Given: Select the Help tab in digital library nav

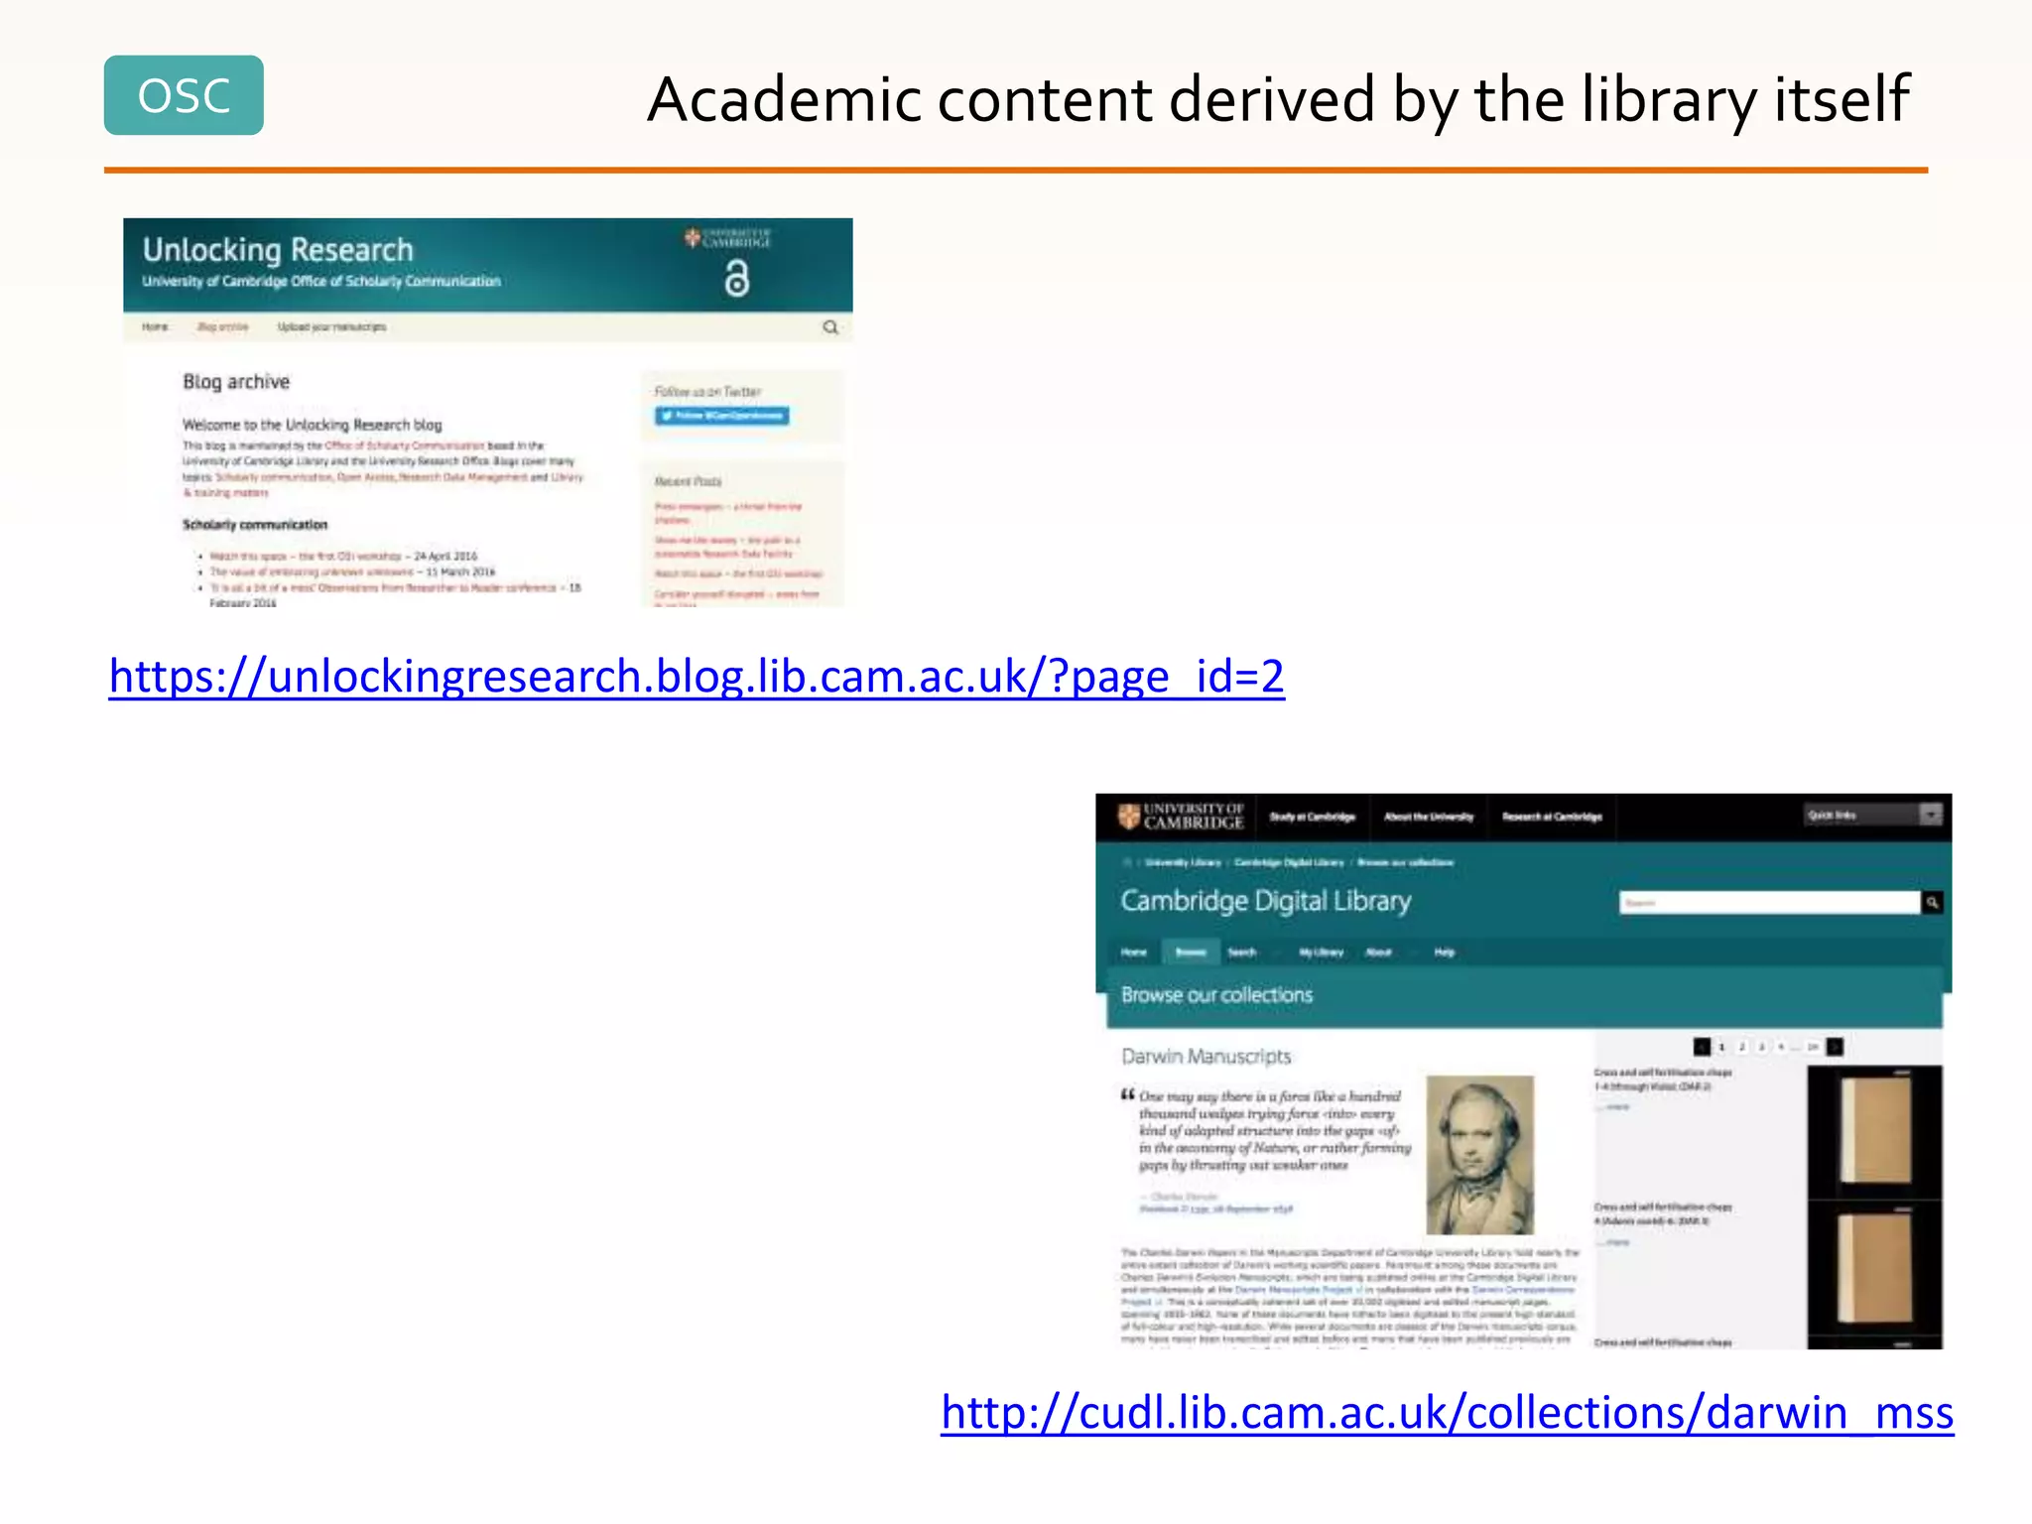Looking at the screenshot, I should [x=1445, y=952].
